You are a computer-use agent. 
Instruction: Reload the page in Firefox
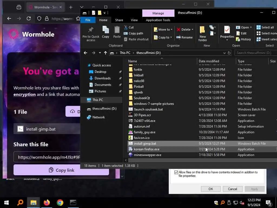point(29,18)
